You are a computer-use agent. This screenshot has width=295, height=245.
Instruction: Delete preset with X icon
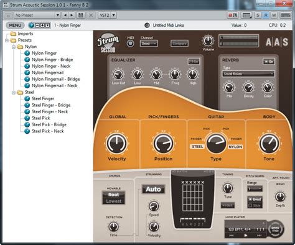point(91,15)
